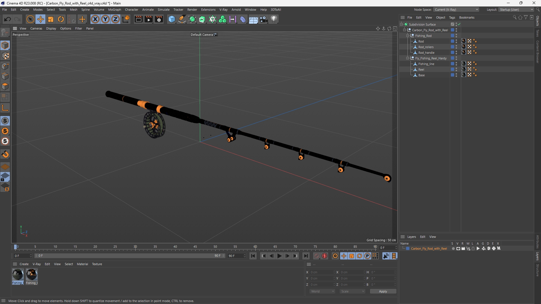This screenshot has height=304, width=541.
Task: Select the Rod_handle object
Action: point(426,53)
